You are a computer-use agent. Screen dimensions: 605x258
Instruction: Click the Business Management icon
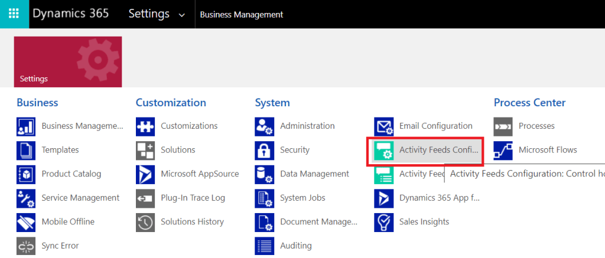click(x=26, y=126)
